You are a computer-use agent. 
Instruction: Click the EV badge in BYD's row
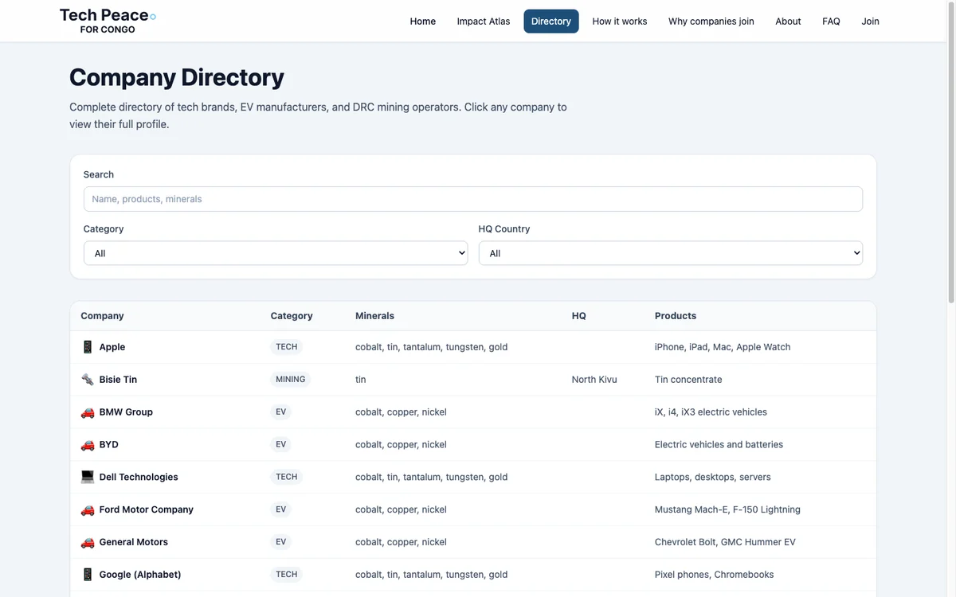coord(281,444)
